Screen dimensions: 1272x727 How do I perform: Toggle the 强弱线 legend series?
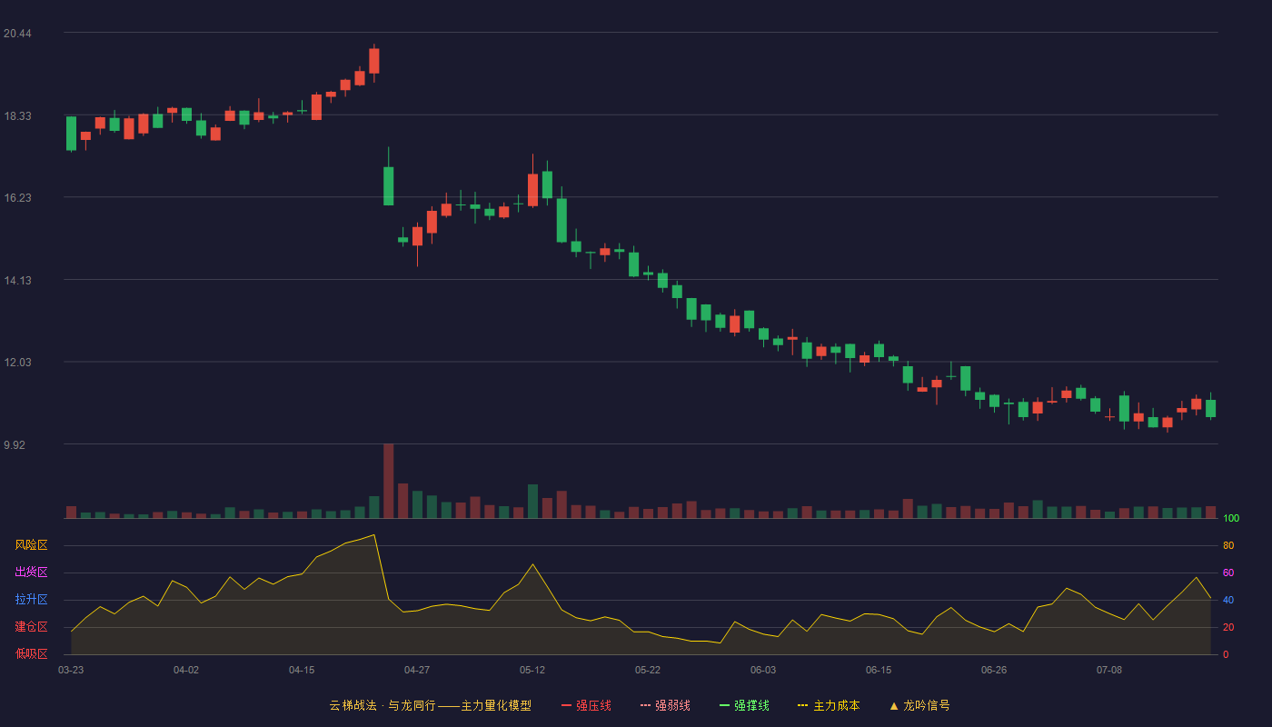pyautogui.click(x=665, y=705)
